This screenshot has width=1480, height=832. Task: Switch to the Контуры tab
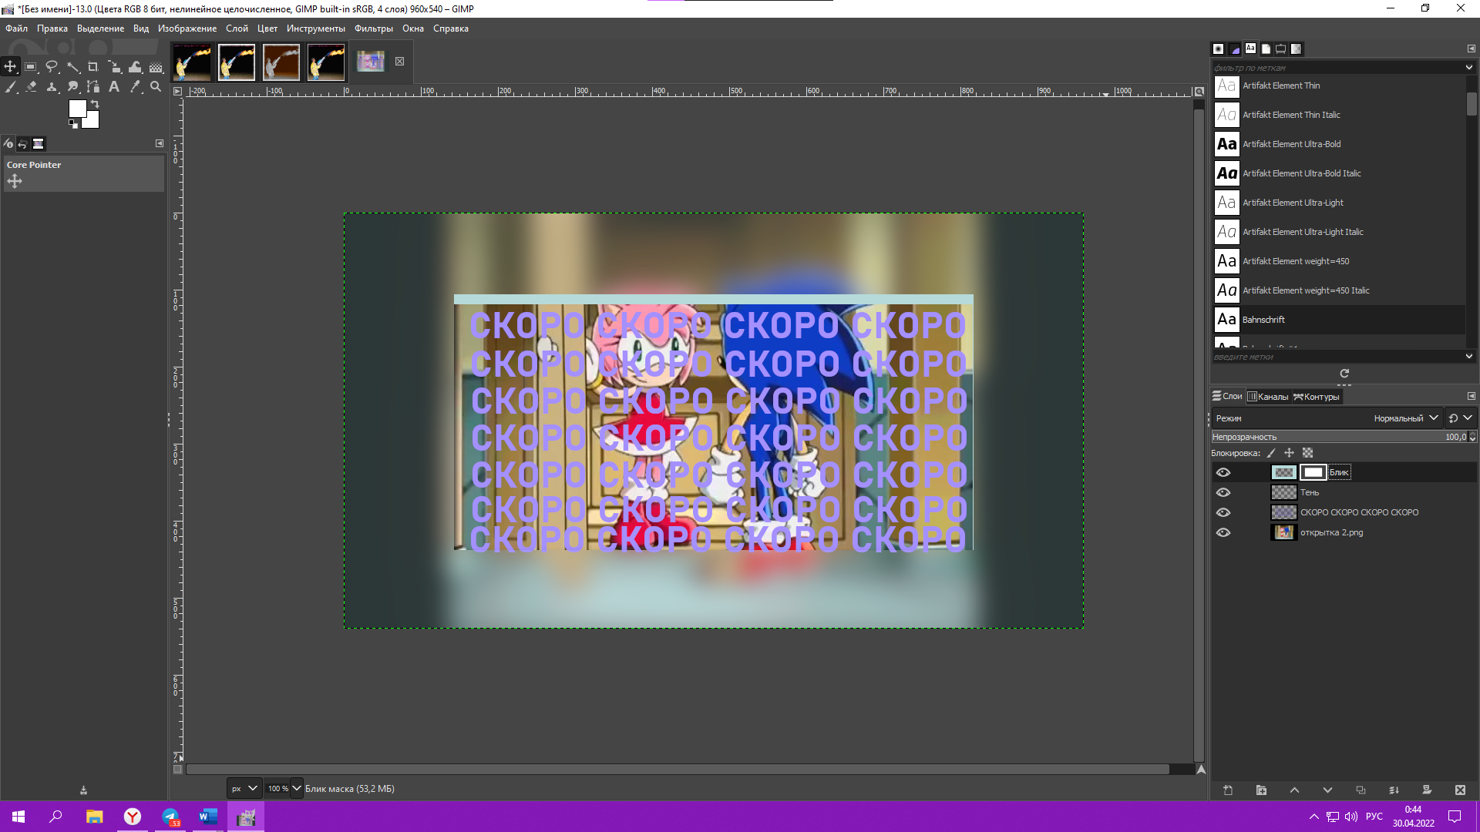point(1317,397)
